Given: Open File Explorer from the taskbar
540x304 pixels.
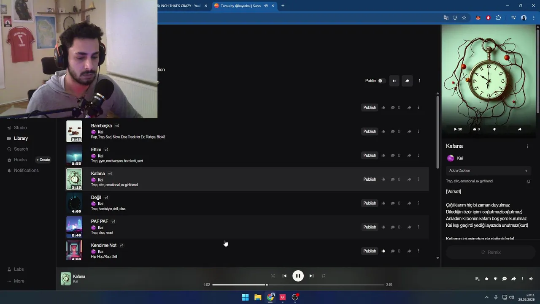Looking at the screenshot, I should [258, 297].
